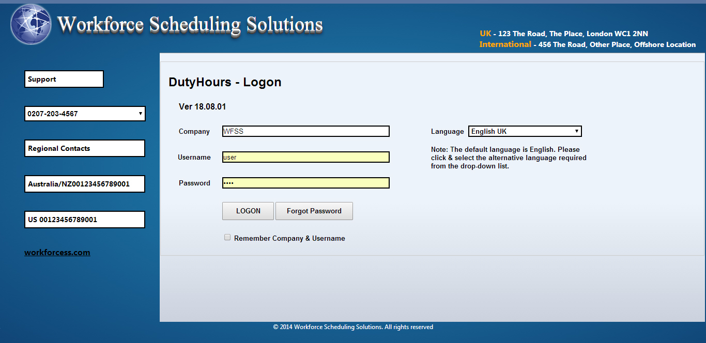This screenshot has width=706, height=343.
Task: Click the US 00123456789001 contact box
Action: (x=85, y=220)
